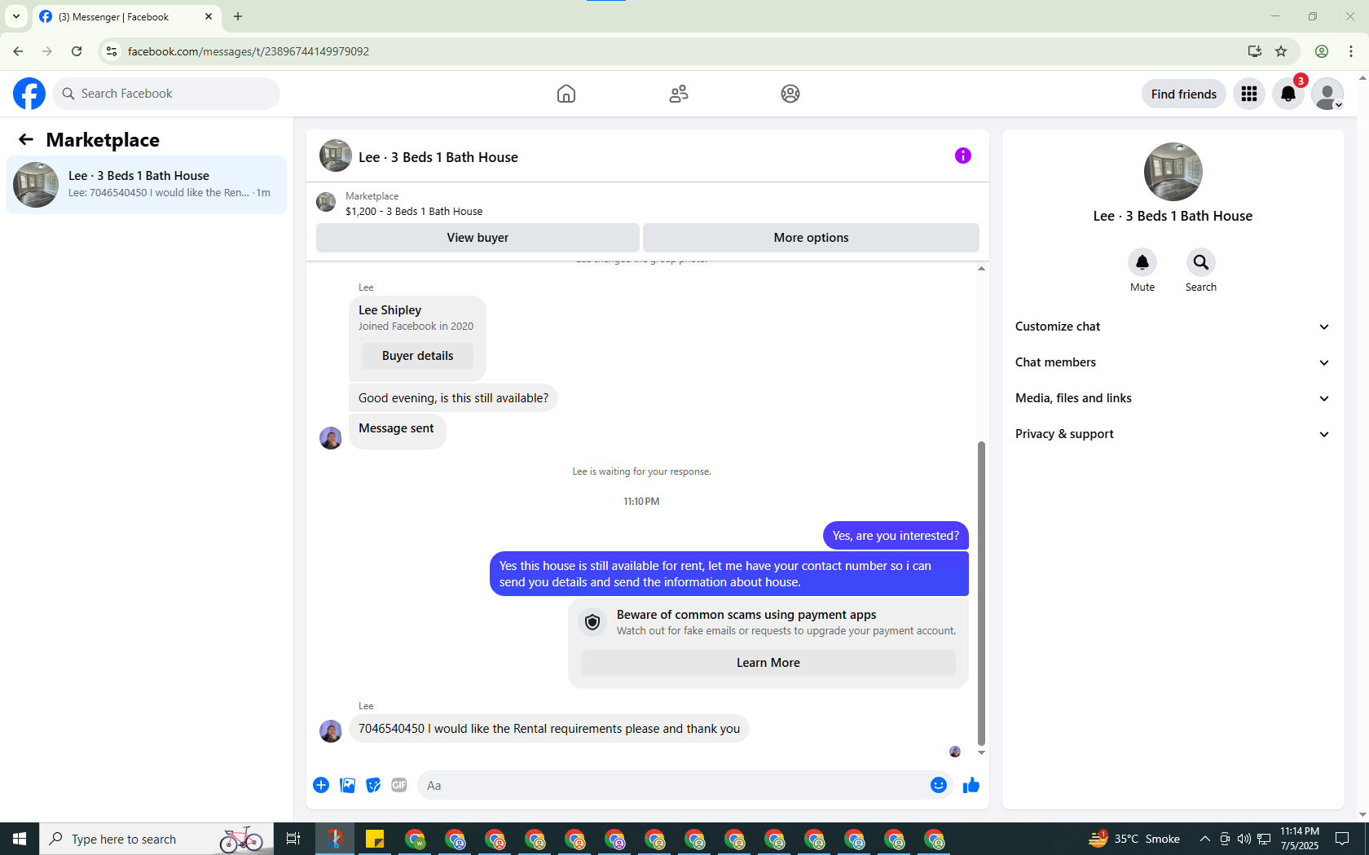Close the Messenger browser tab
The image size is (1369, 855).
(x=209, y=16)
